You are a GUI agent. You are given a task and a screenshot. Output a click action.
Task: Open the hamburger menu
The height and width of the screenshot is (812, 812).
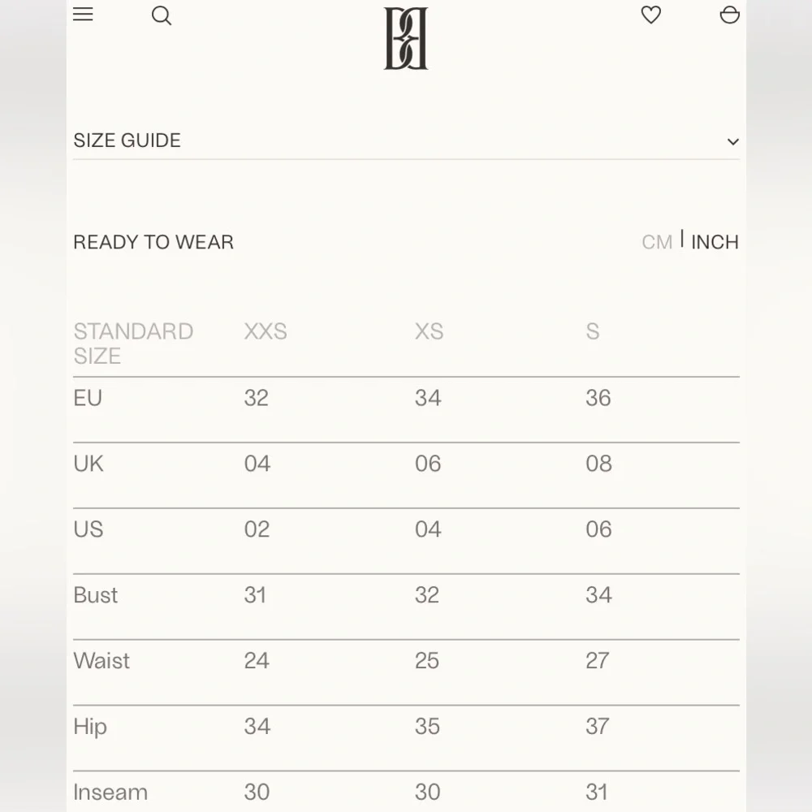83,15
